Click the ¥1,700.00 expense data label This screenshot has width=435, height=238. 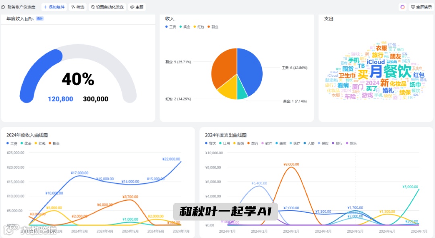[355, 207]
